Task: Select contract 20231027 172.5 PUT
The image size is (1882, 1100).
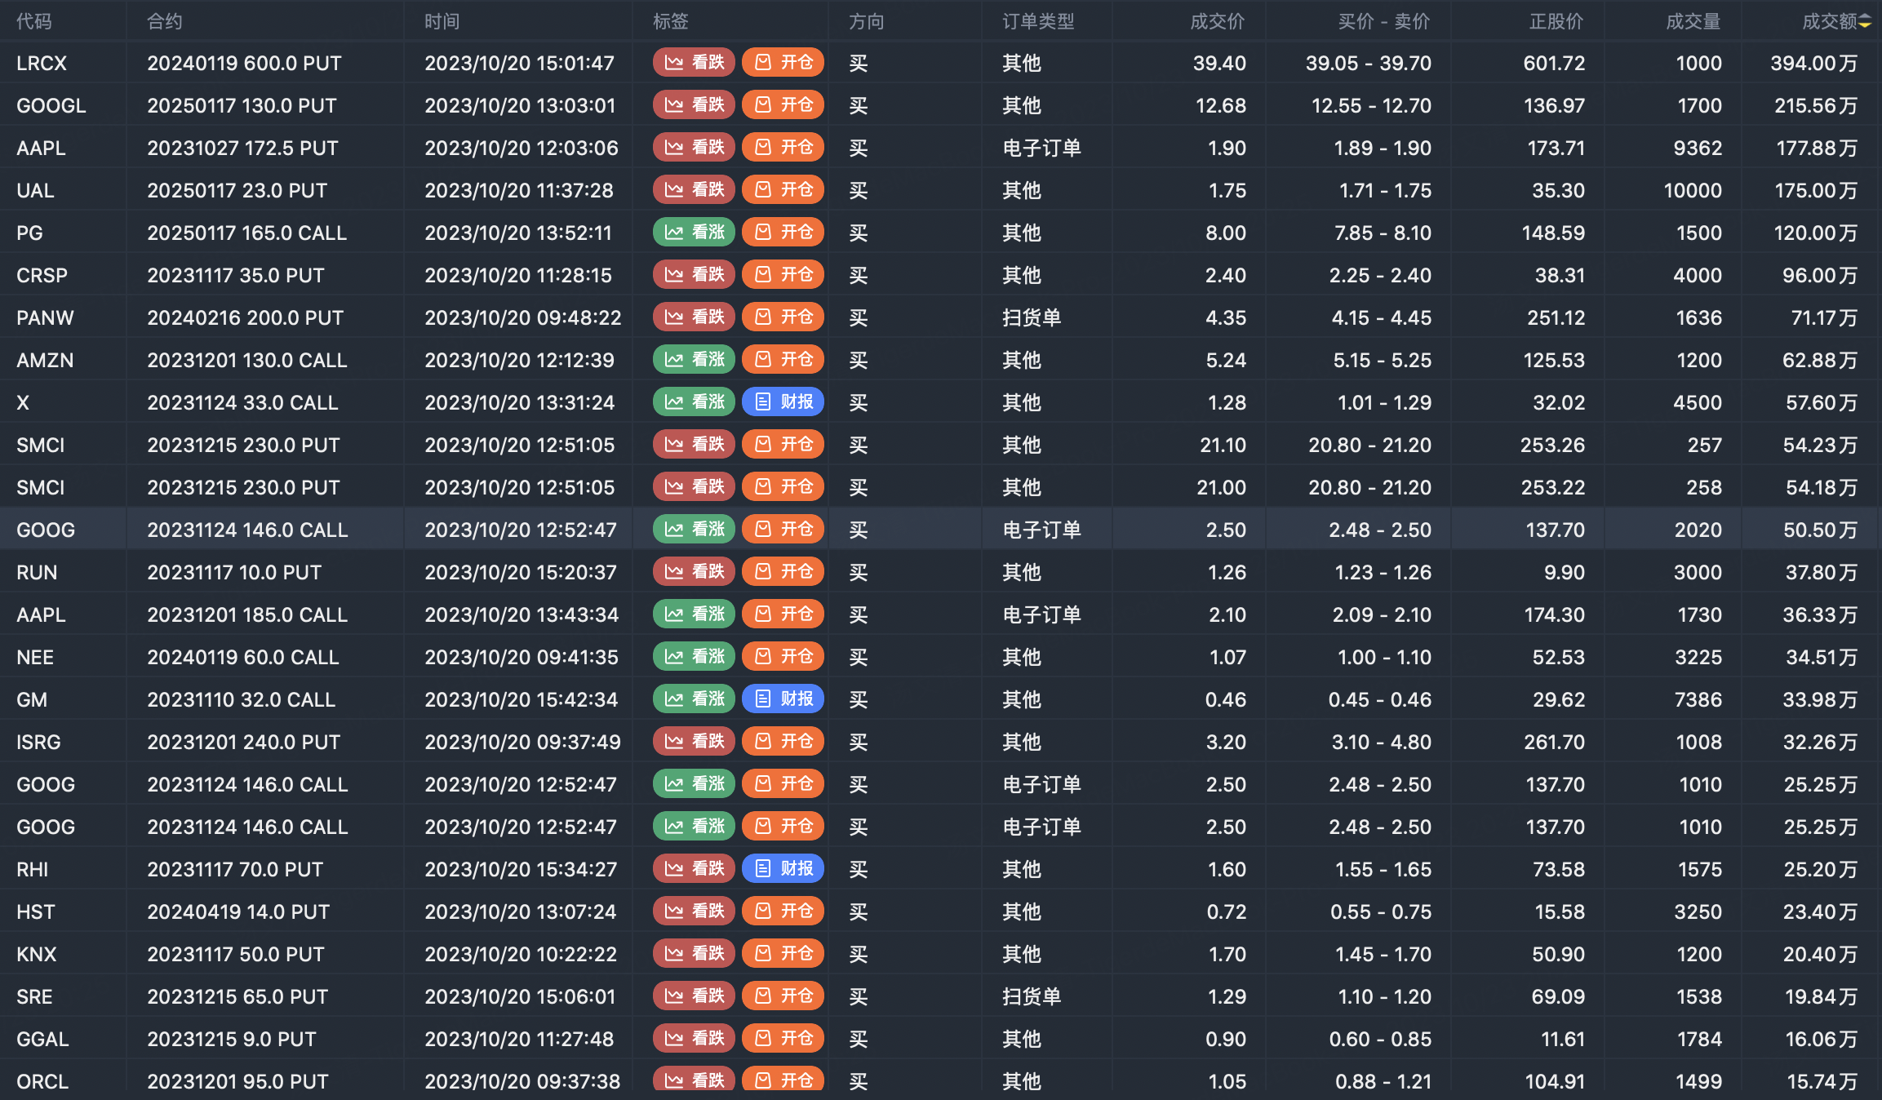Action: [242, 148]
